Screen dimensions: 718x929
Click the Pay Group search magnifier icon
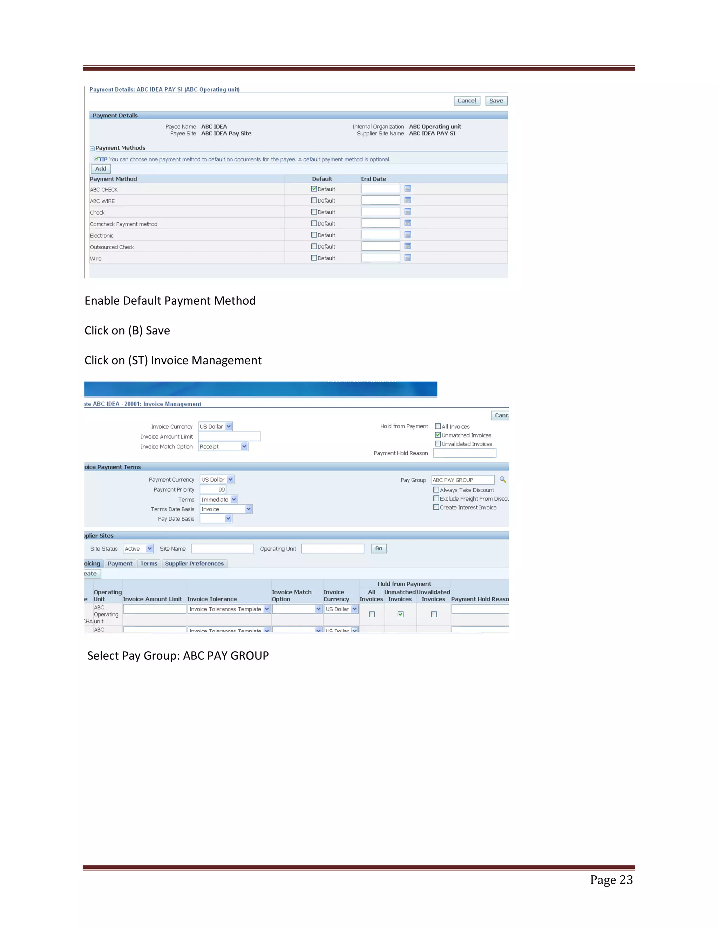(503, 479)
